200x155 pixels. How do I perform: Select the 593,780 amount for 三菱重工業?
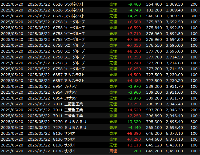point(154,110)
